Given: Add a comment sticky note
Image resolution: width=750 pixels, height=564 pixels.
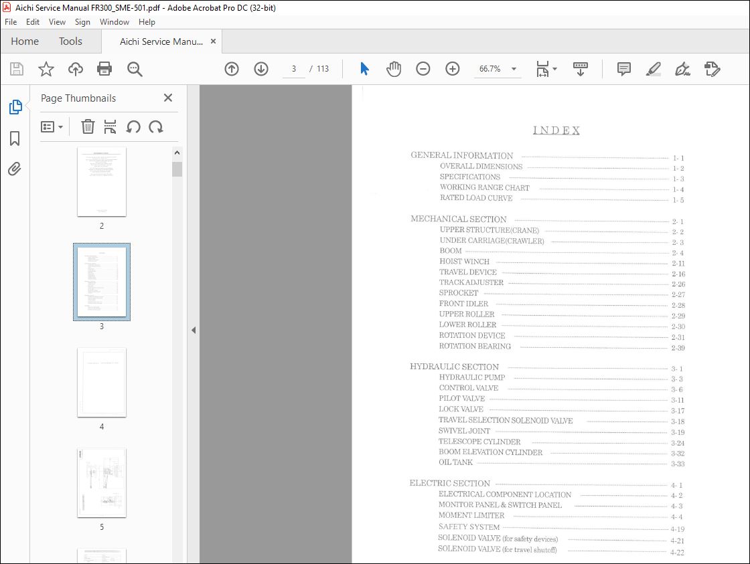Looking at the screenshot, I should pyautogui.click(x=623, y=69).
